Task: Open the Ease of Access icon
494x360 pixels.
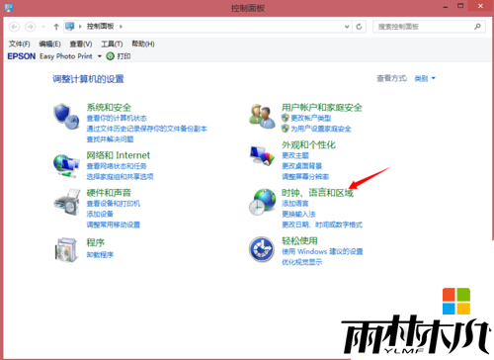Action: [262, 249]
